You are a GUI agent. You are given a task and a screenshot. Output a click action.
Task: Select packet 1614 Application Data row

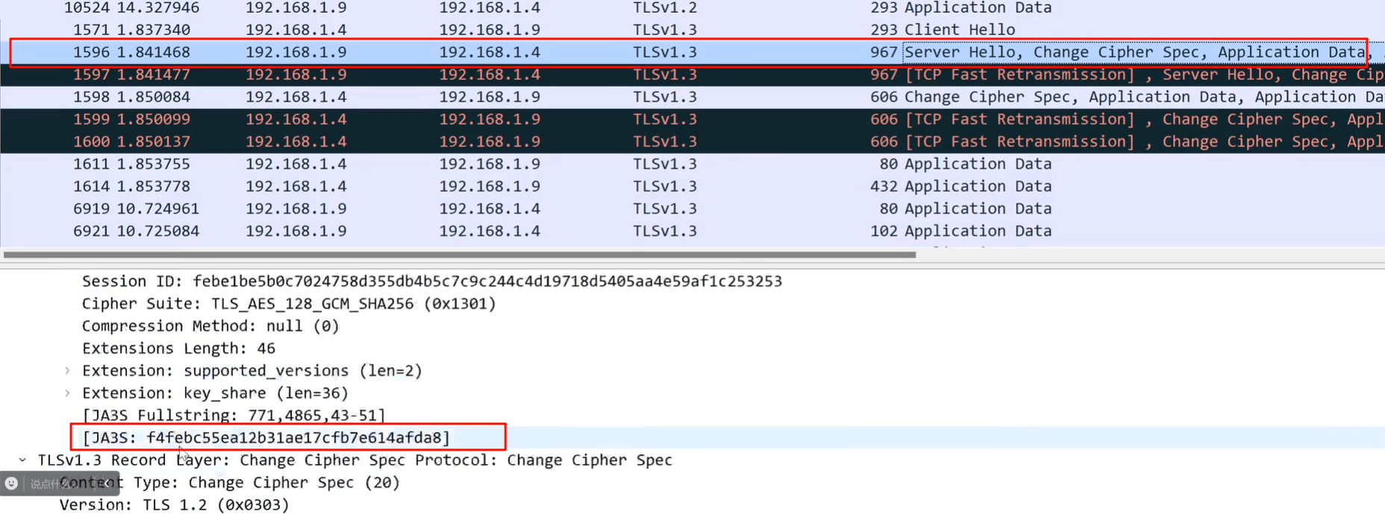click(692, 187)
